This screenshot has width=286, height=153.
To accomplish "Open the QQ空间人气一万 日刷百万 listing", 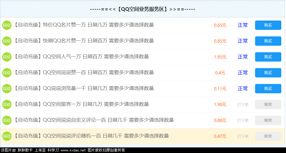I will click(81, 57).
